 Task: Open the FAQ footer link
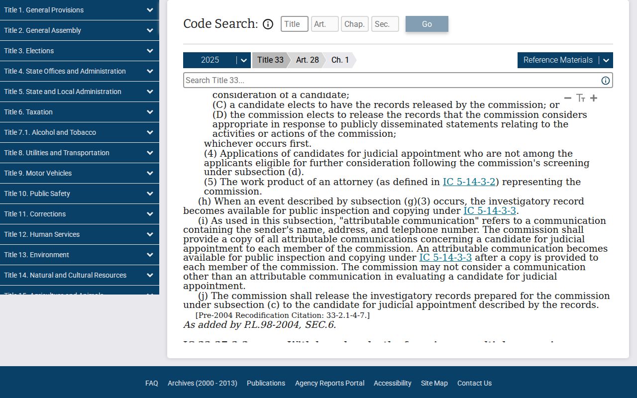(x=152, y=383)
